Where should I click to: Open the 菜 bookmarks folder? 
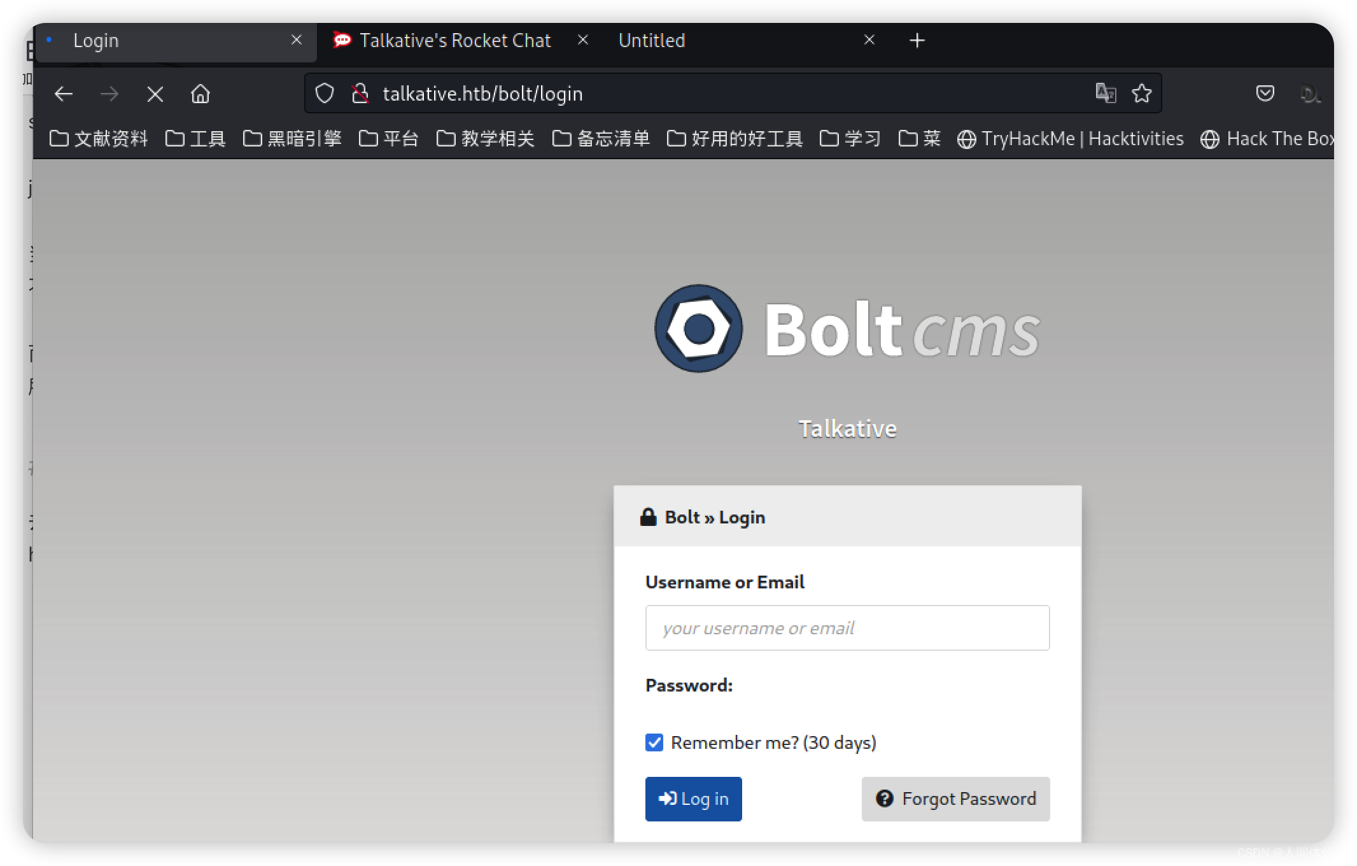(x=919, y=138)
